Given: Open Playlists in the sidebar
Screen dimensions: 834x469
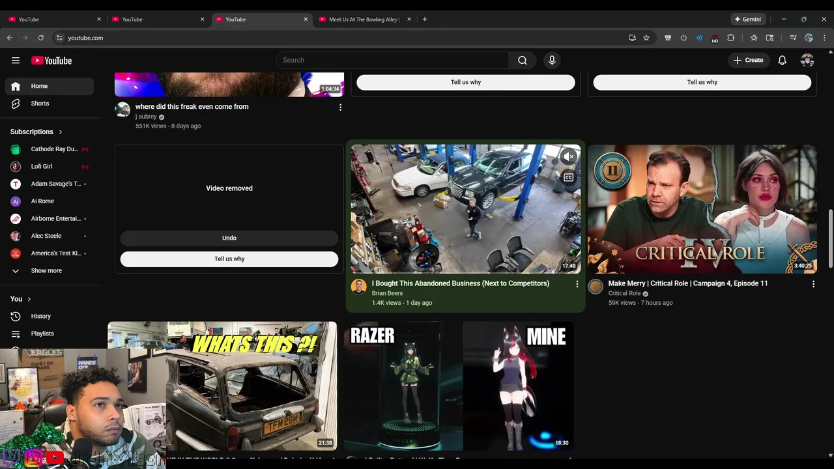Looking at the screenshot, I should (x=50, y=334).
